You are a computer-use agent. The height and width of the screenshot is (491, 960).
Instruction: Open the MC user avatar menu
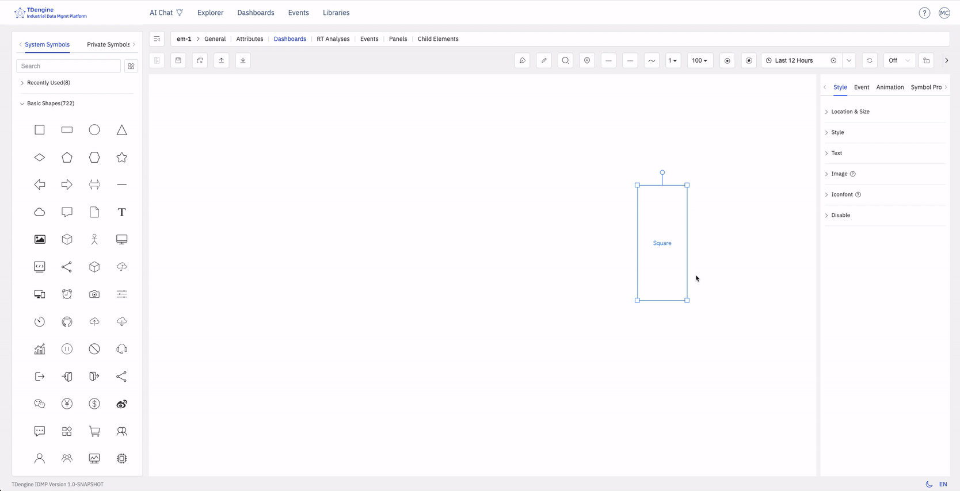click(944, 13)
